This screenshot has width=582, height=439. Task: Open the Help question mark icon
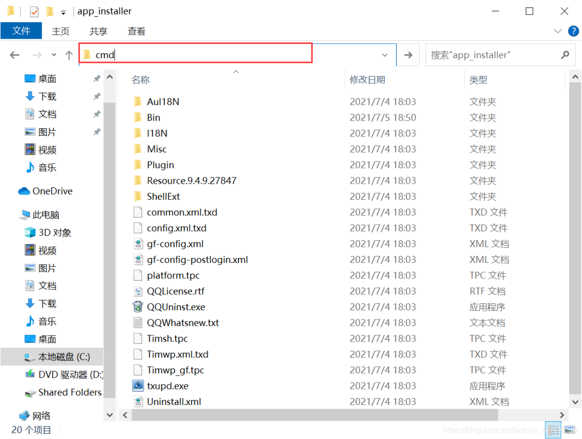(573, 31)
